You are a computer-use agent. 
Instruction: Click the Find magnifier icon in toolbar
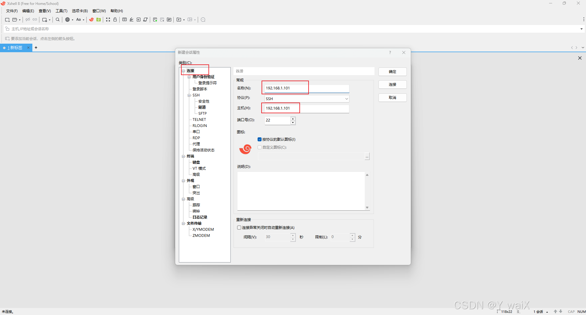coord(57,20)
